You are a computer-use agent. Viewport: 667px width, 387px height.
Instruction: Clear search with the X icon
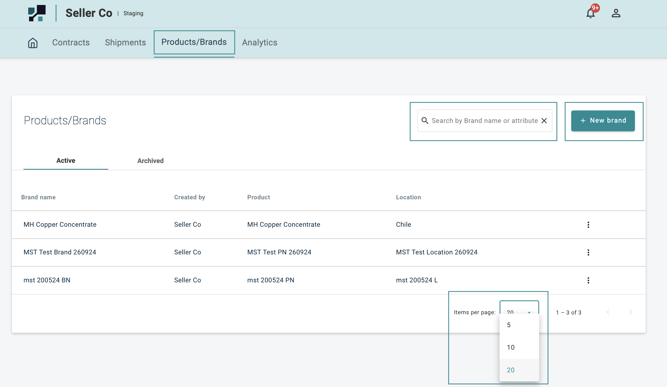[544, 121]
